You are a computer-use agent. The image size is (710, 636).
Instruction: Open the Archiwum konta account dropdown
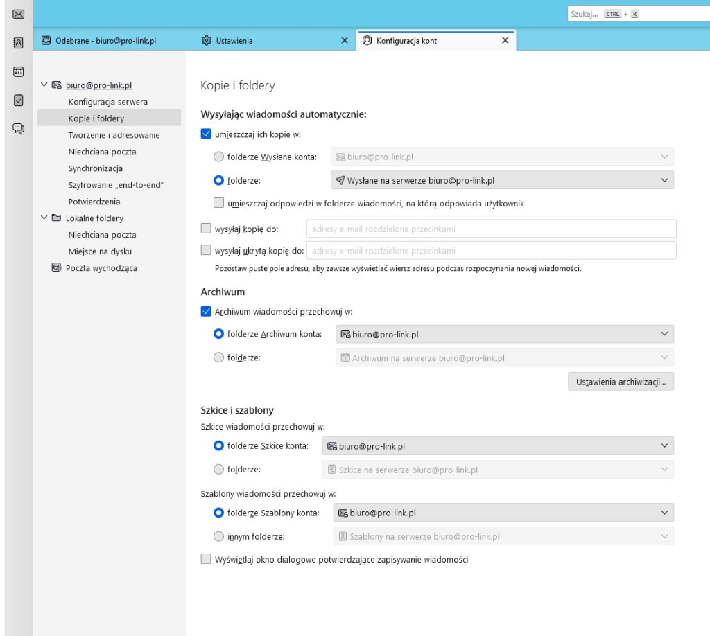(x=504, y=335)
